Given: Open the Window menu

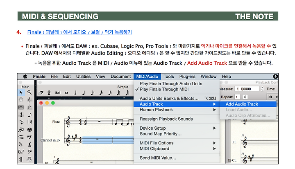Looking at the screenshot, I should (209, 77).
